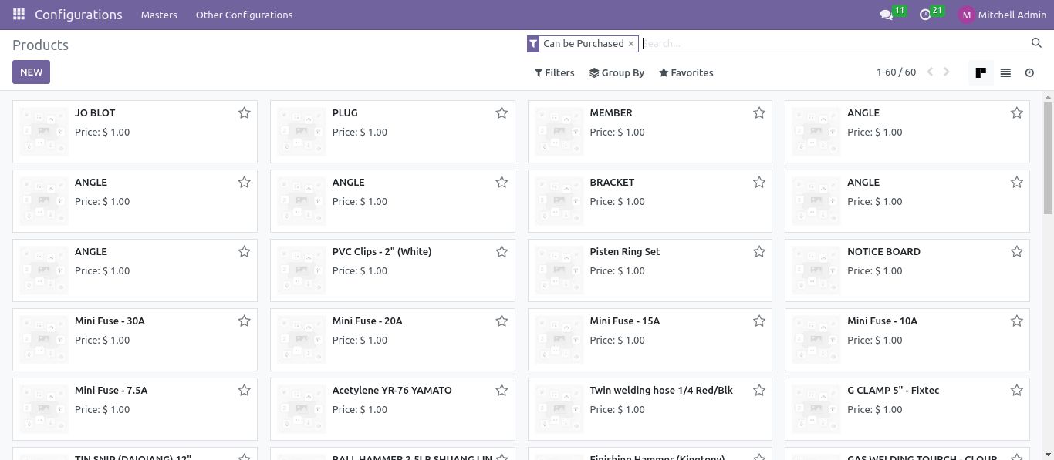Image resolution: width=1054 pixels, height=460 pixels.
Task: Open the BRACKET product image
Action: pyautogui.click(x=559, y=201)
